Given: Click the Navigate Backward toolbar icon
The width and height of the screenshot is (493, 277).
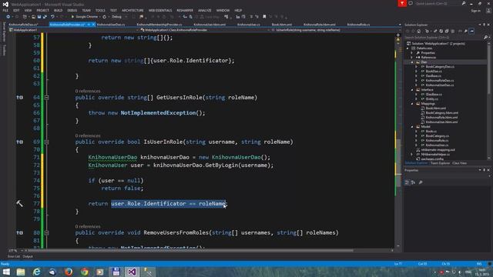Looking at the screenshot, I should tap(8, 17).
